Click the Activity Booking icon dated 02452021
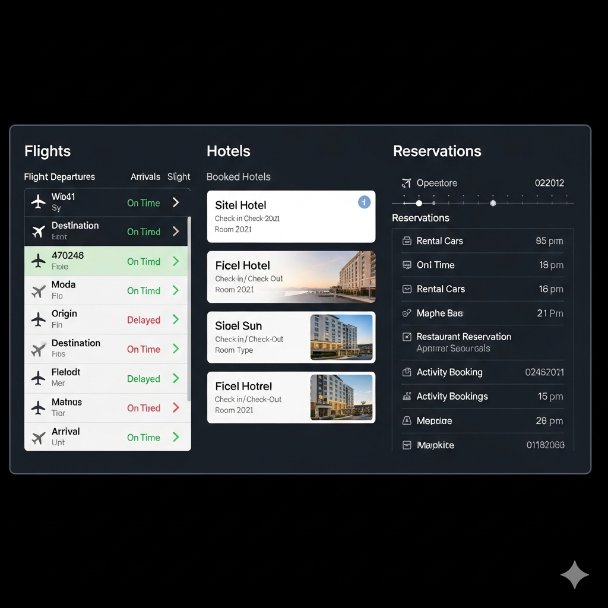The height and width of the screenshot is (608, 608). 407,372
